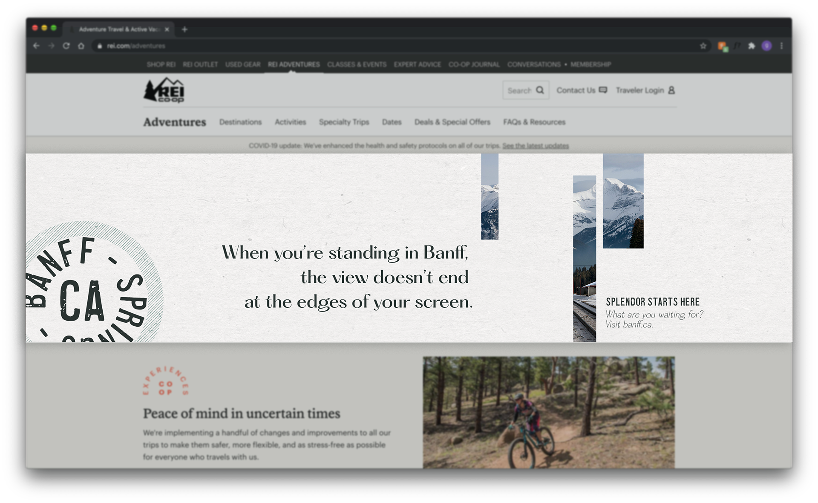The width and height of the screenshot is (818, 503).
Task: Select REI ADVENTURES top nav item
Action: coord(294,64)
